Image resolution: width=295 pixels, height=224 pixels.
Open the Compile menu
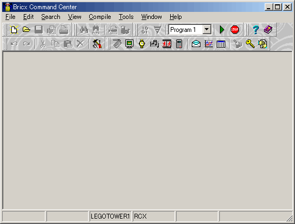100,17
